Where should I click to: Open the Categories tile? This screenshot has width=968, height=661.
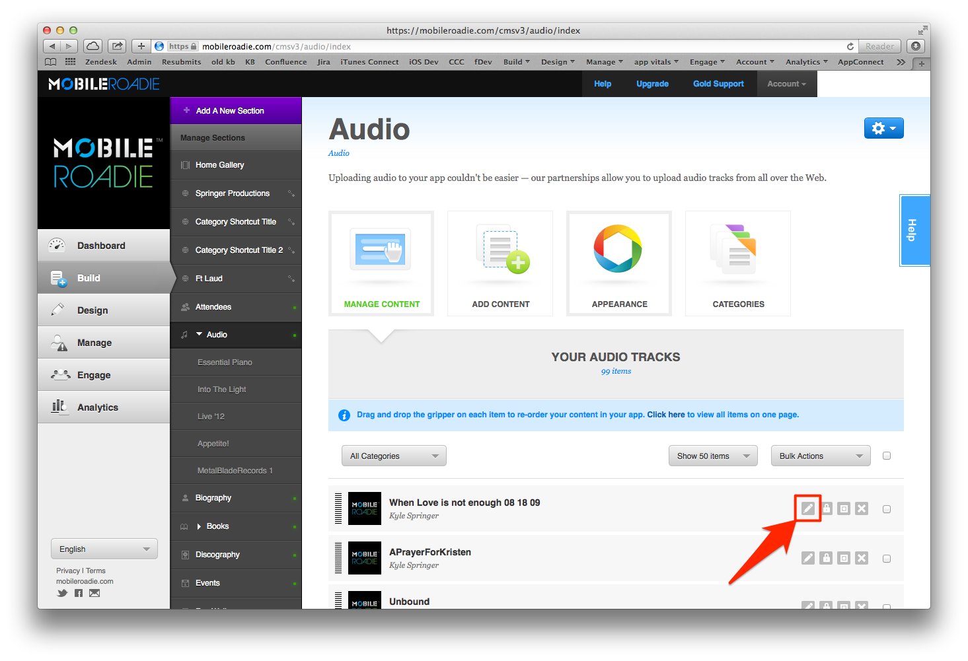pos(738,263)
